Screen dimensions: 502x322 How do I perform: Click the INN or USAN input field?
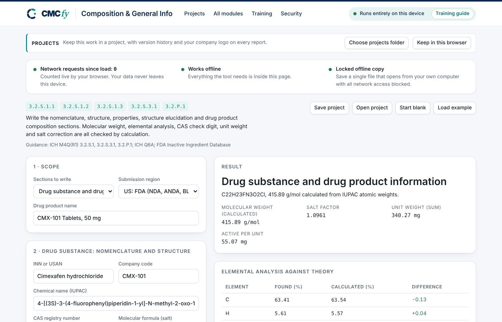tap(73, 276)
